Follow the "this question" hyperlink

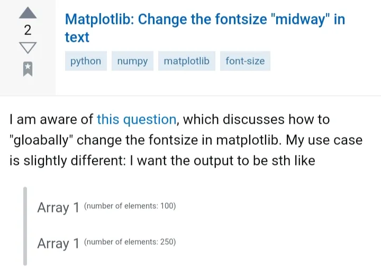(136, 119)
